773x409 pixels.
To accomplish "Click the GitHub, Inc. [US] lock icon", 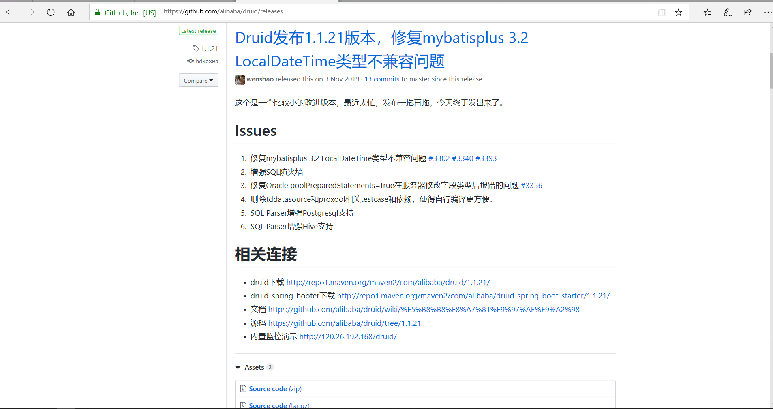I will (x=97, y=12).
